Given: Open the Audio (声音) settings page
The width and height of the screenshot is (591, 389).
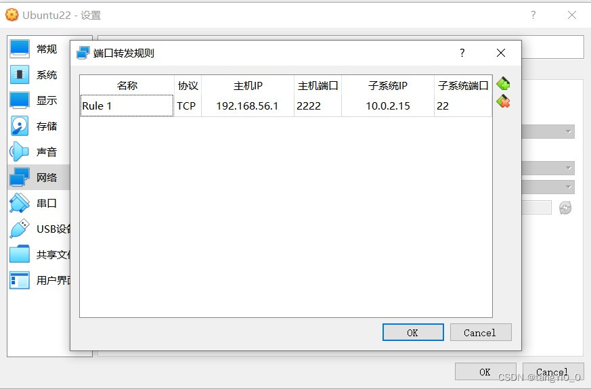Looking at the screenshot, I should tap(39, 152).
